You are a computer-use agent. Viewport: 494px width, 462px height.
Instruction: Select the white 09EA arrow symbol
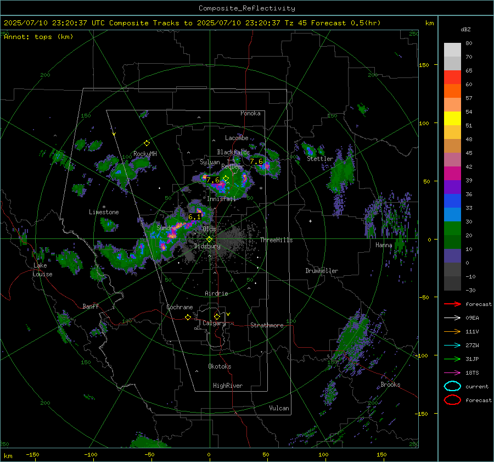point(452,318)
